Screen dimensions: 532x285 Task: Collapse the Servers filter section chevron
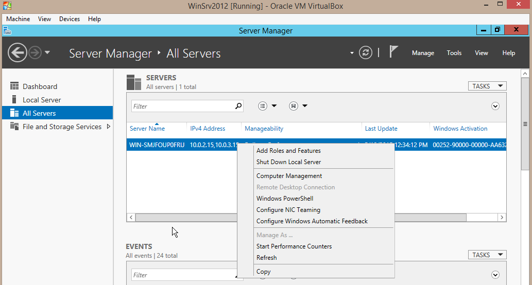point(495,106)
